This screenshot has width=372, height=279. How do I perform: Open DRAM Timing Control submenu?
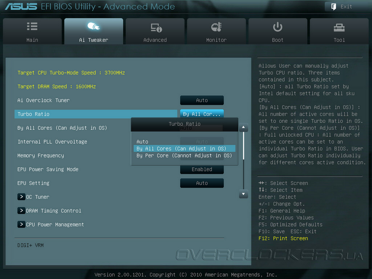(54, 211)
